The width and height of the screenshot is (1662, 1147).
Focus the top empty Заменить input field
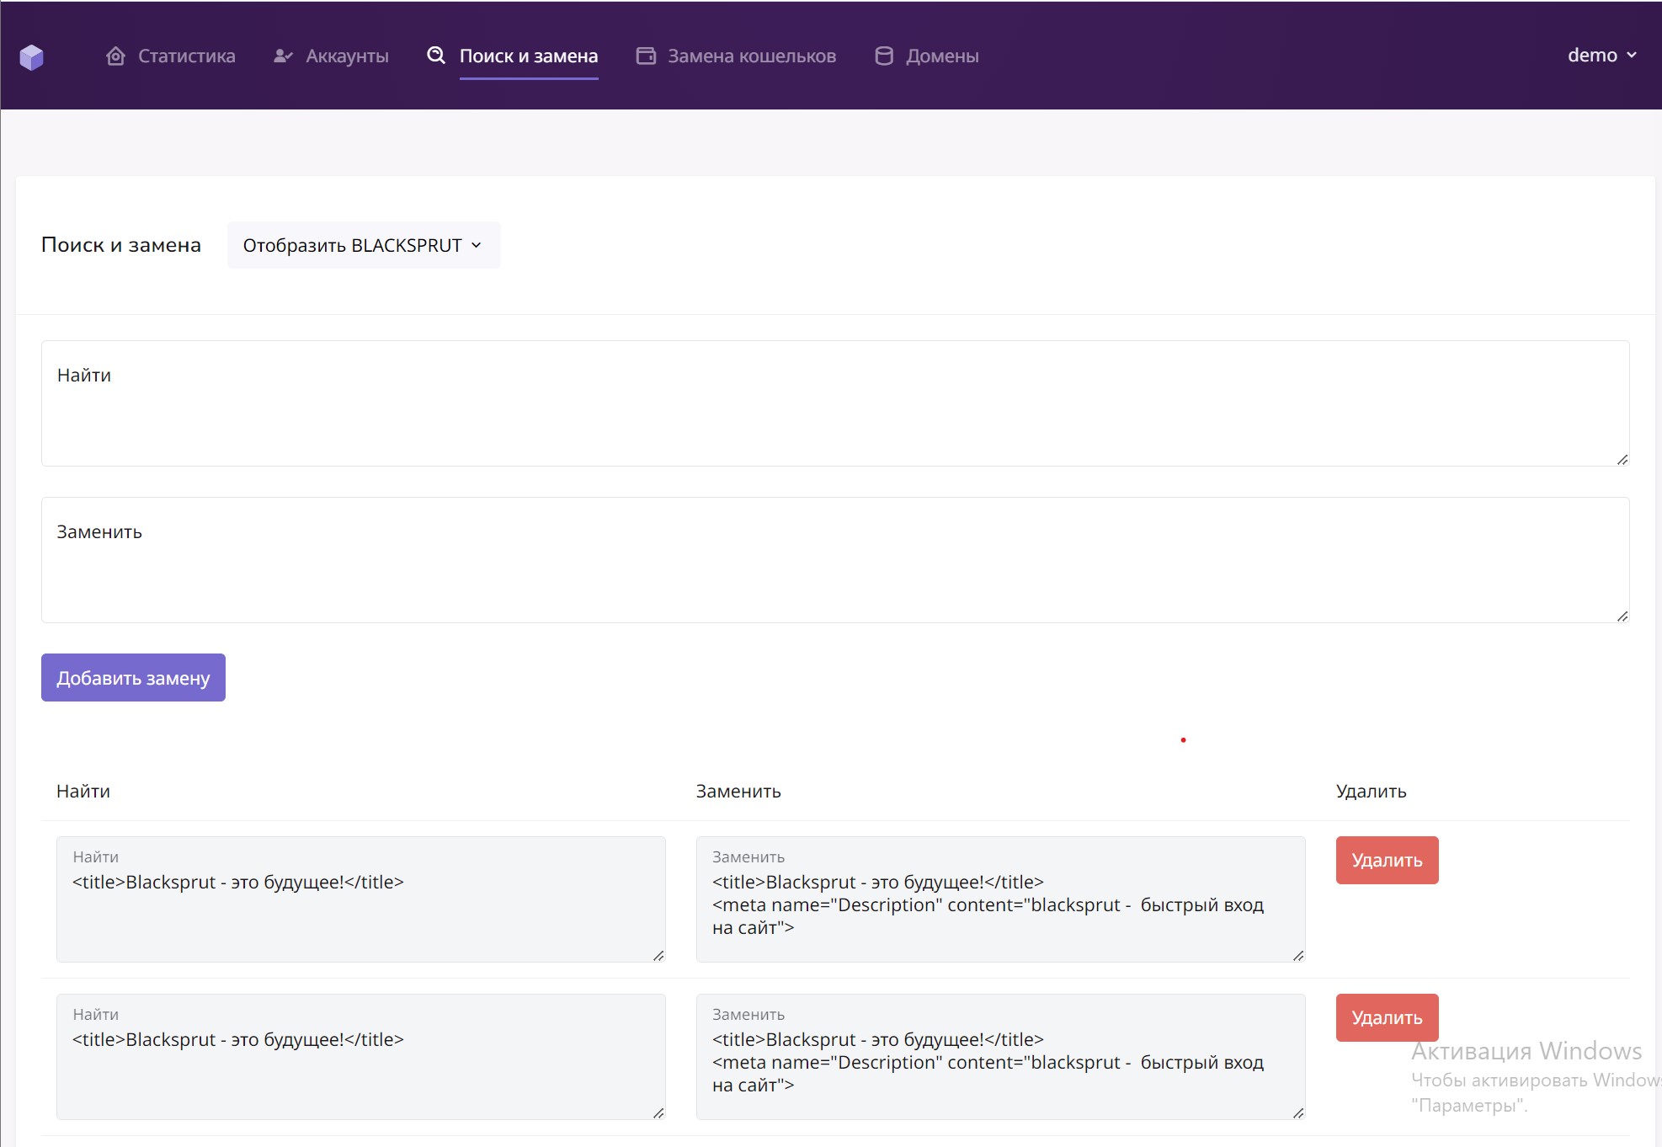pos(834,560)
